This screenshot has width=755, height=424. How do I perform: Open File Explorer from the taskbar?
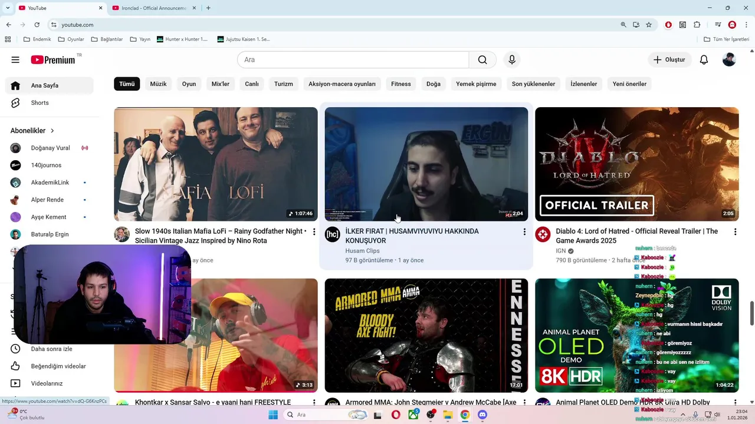(x=448, y=415)
